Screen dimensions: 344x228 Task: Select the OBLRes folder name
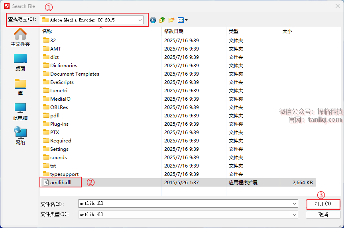coord(59,107)
